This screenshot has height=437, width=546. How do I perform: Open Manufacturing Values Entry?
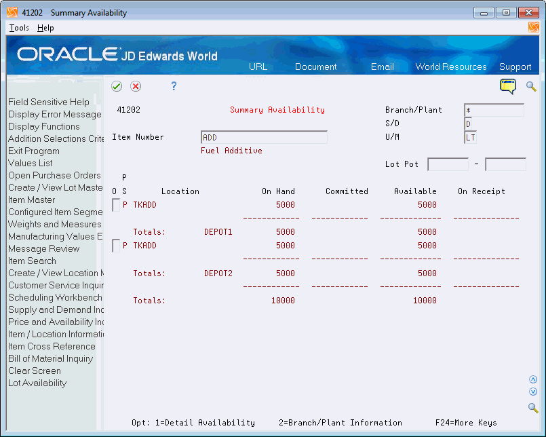click(x=56, y=236)
